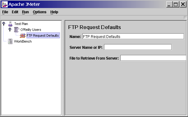Collapse the O'Reilly Users node handle
This screenshot has height=117, width=188.
10,29
